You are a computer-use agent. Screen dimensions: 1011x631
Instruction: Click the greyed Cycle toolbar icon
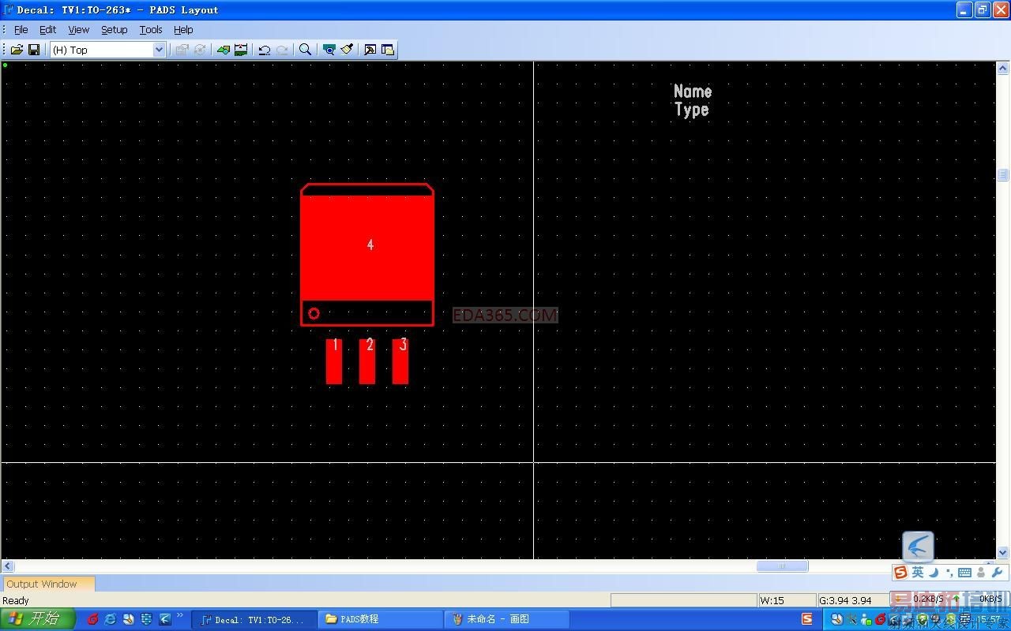click(x=200, y=50)
